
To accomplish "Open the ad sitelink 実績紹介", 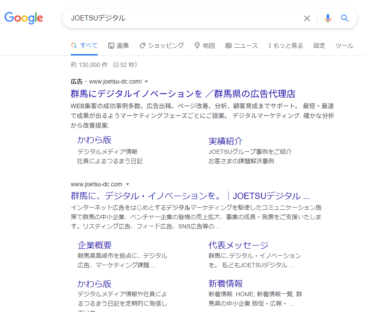I will (x=226, y=141).
